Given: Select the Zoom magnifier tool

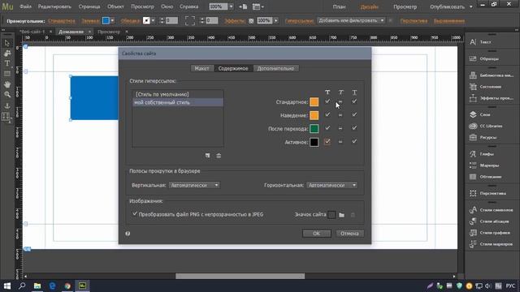Looking at the screenshot, I should (7, 95).
